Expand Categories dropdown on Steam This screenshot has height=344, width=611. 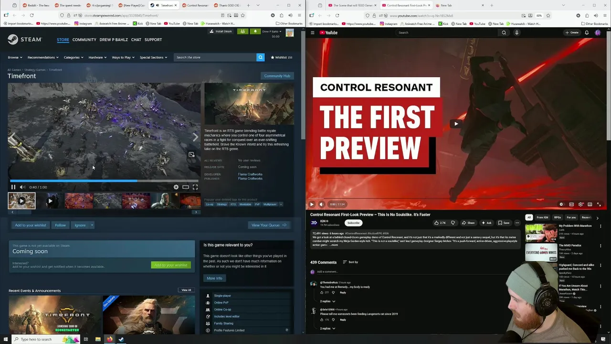74,57
